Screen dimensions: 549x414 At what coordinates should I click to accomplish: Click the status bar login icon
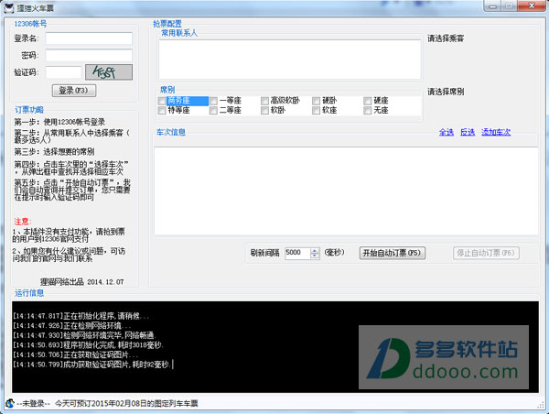pos(10,404)
